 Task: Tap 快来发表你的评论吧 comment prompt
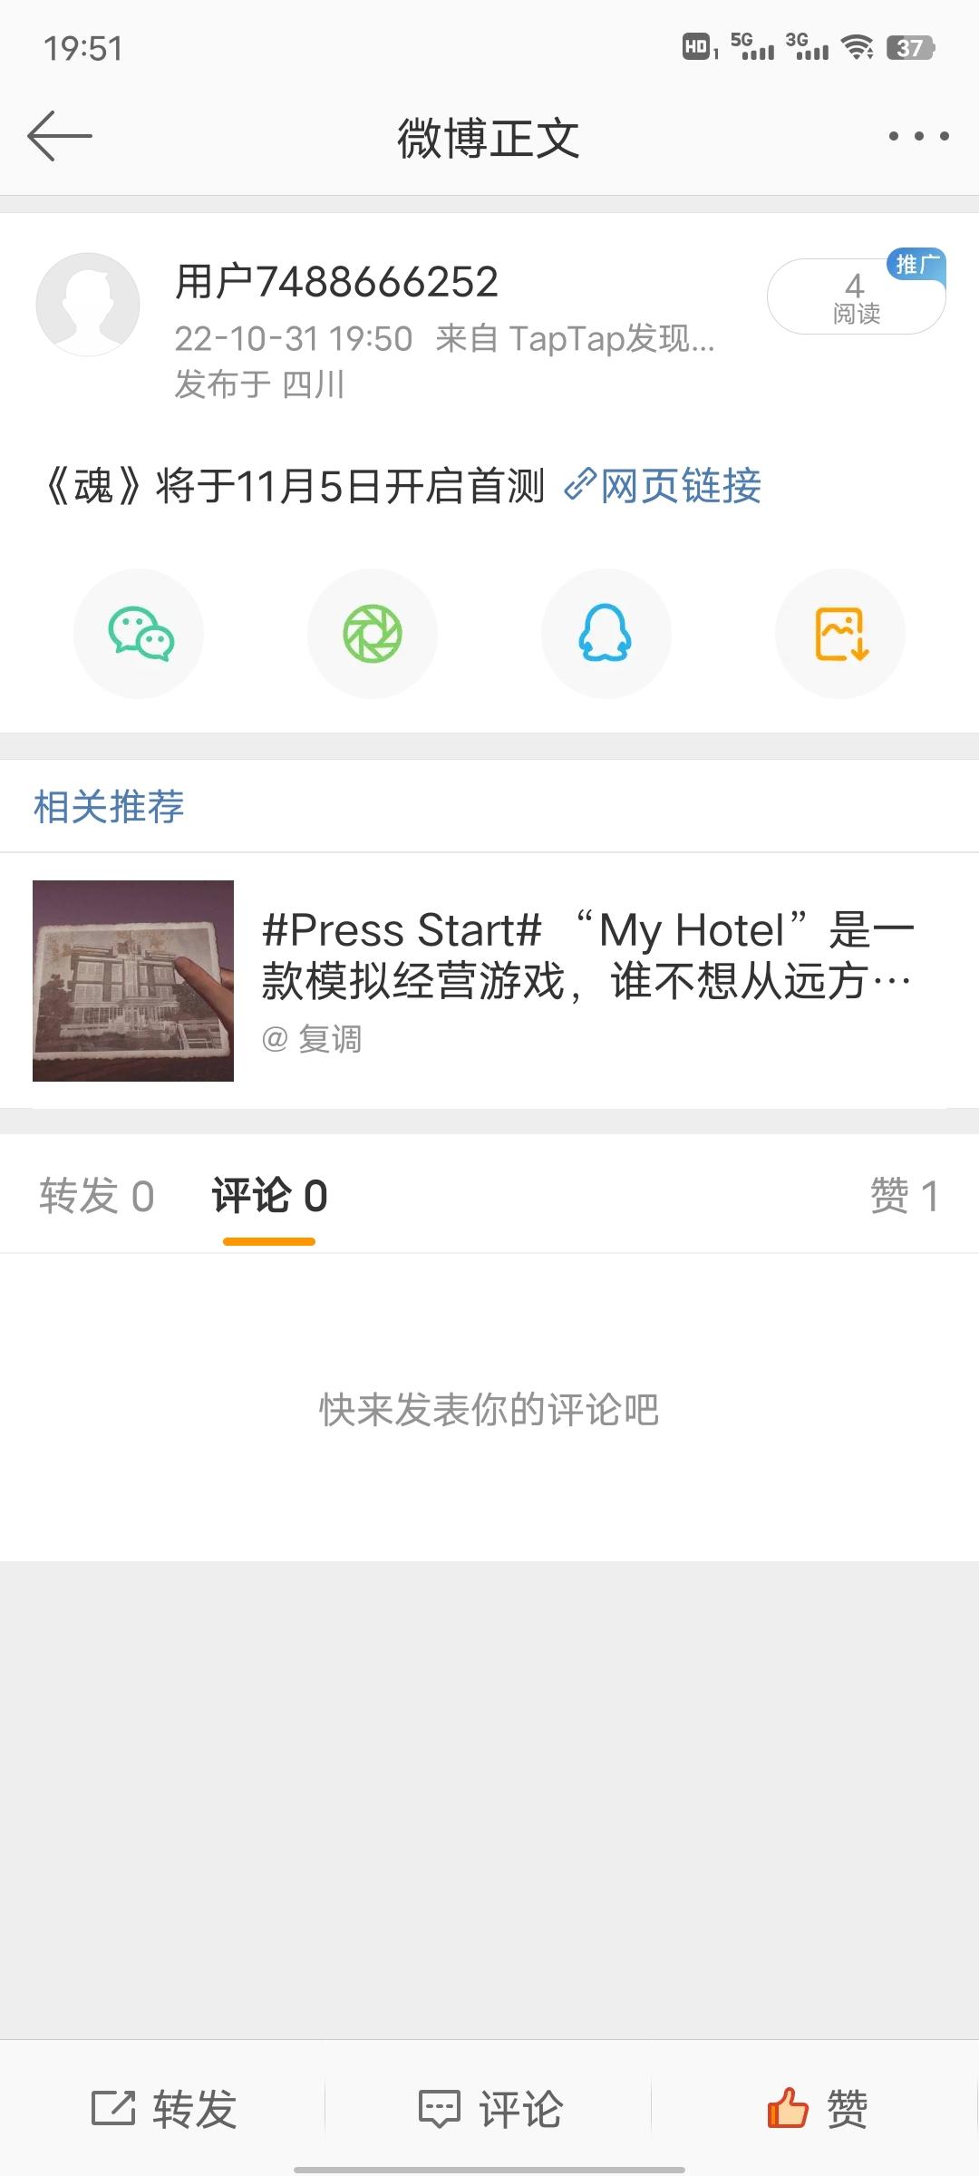pos(489,1410)
